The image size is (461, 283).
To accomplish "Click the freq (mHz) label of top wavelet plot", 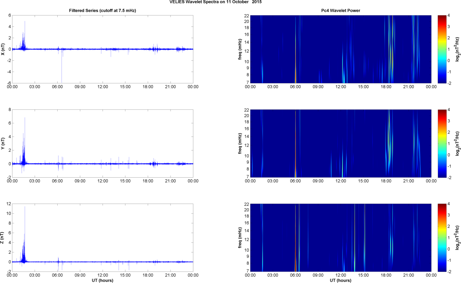I will 240,49.
